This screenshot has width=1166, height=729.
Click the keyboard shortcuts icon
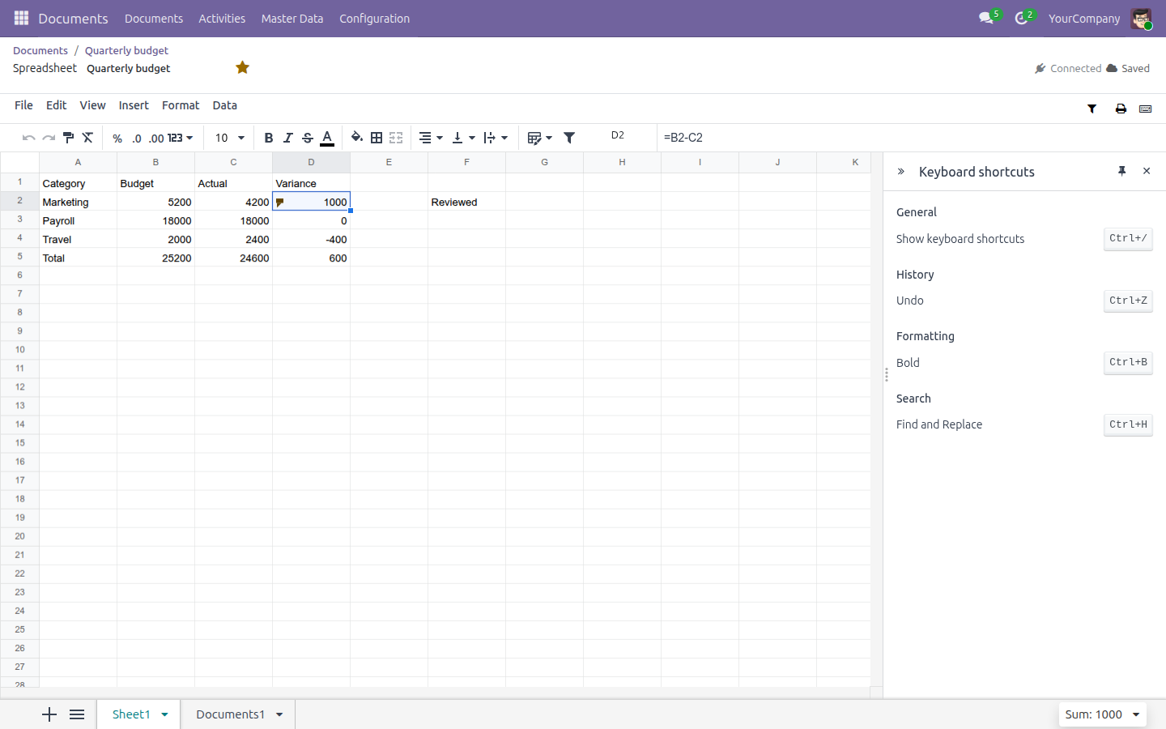click(x=1145, y=109)
